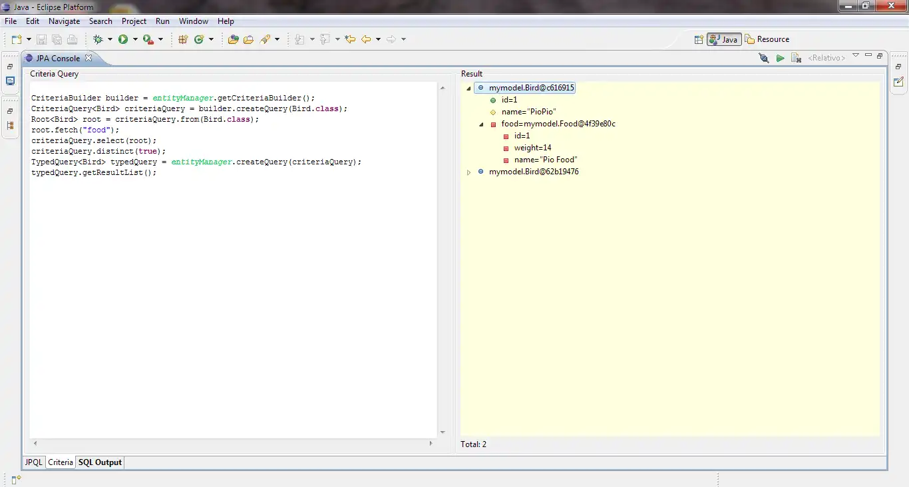Open the New wizard dropdown arrow

click(28, 40)
